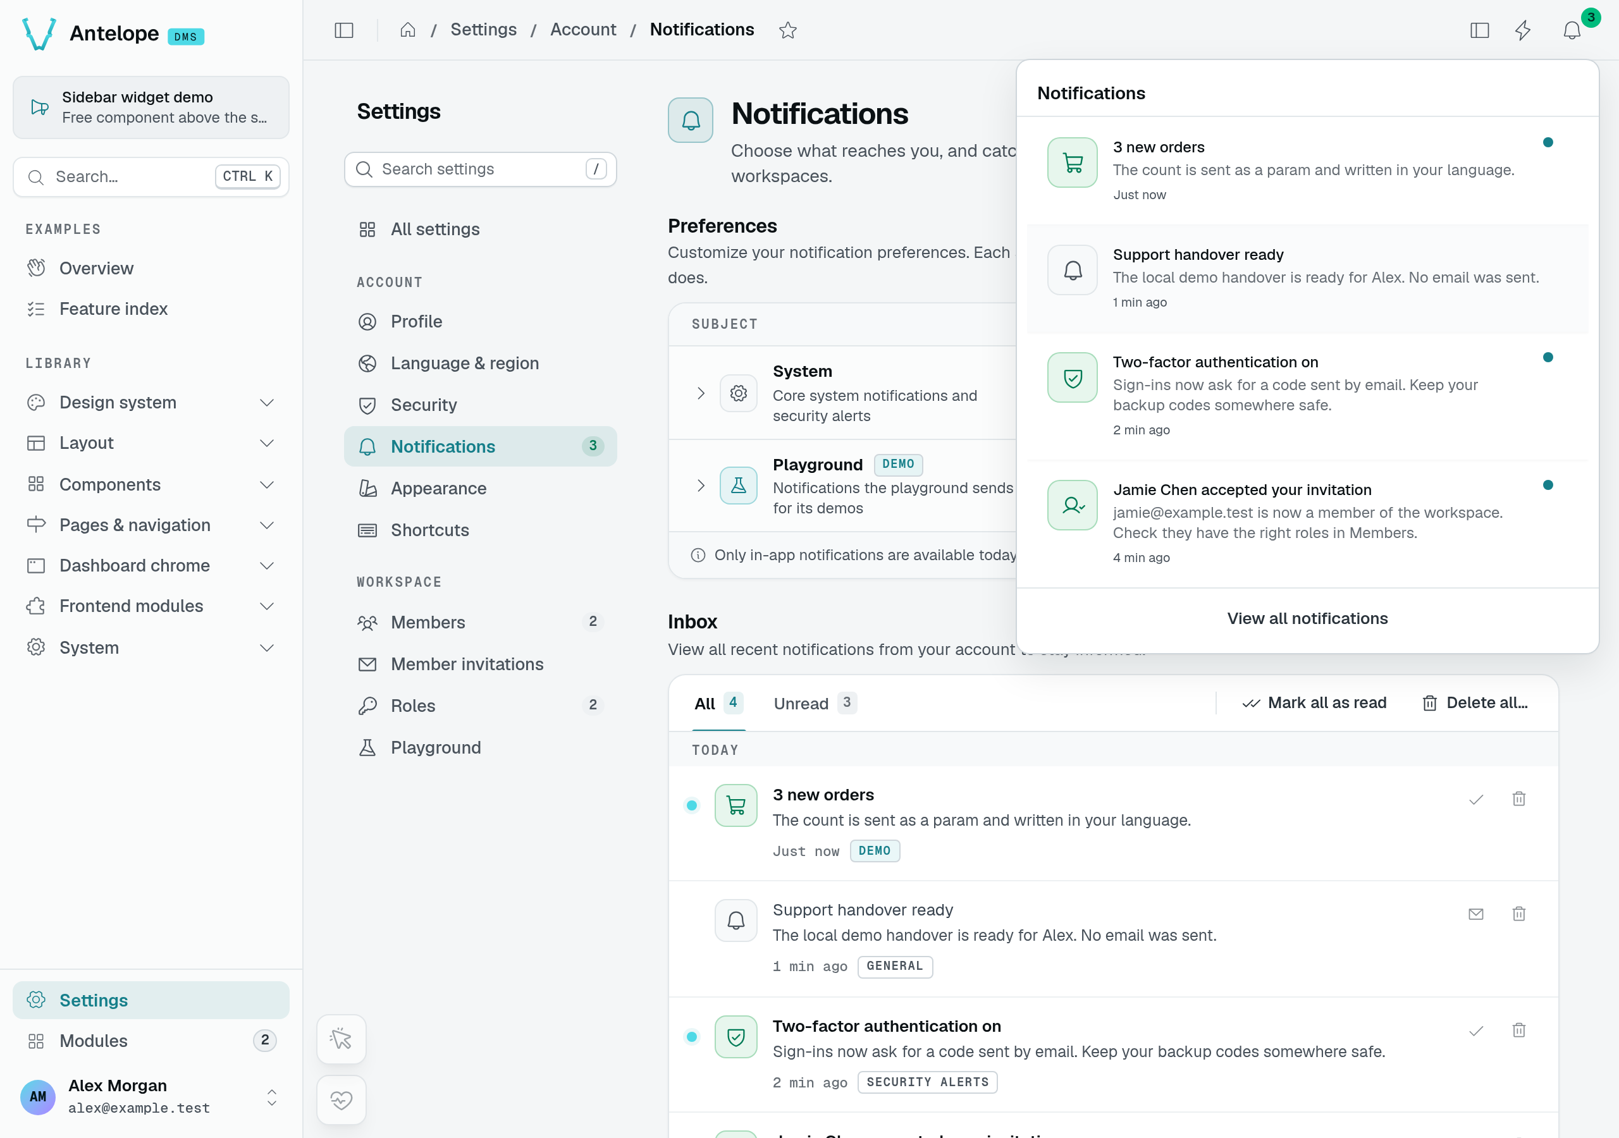The height and width of the screenshot is (1138, 1619).
Task: Open the right-side panel icon in header
Action: click(1479, 30)
